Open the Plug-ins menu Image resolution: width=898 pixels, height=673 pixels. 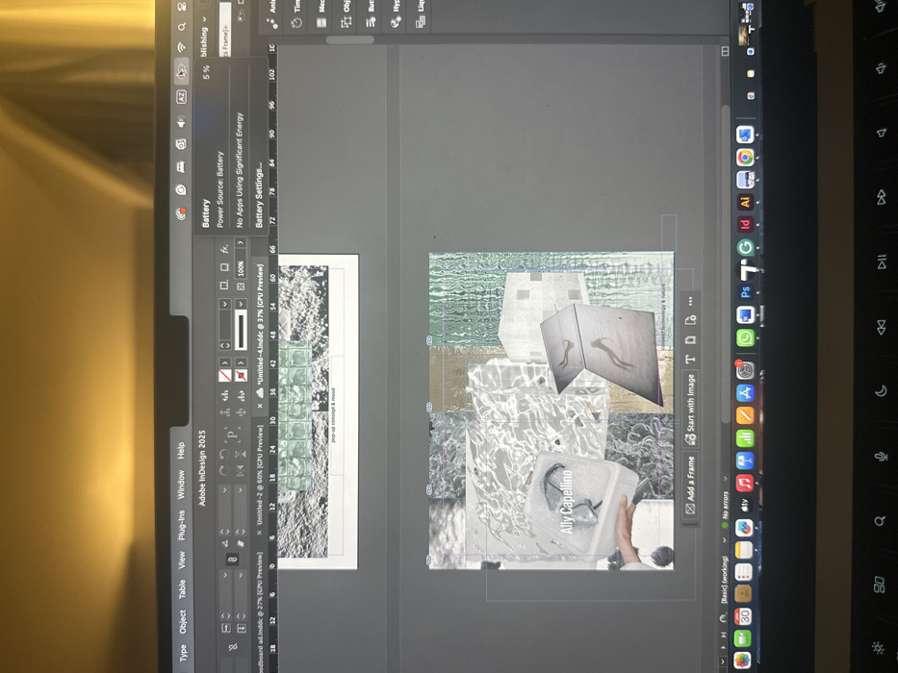coord(182,525)
